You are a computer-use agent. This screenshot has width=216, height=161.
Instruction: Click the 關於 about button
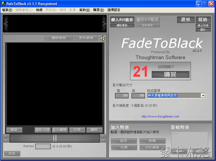click(203, 30)
